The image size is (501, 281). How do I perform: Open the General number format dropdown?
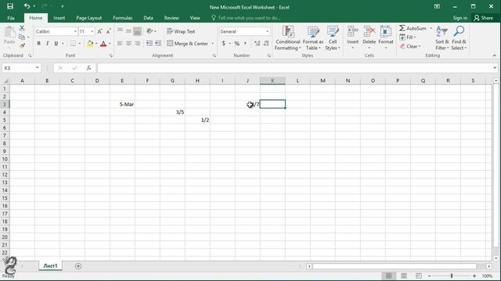[267, 31]
